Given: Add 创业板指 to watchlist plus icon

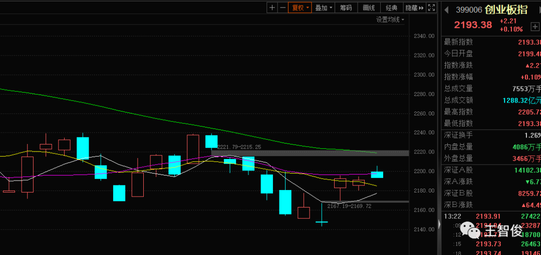Looking at the screenshot, I should (x=534, y=27).
